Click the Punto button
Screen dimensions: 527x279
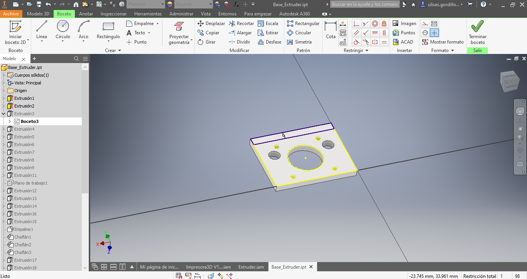(x=137, y=42)
